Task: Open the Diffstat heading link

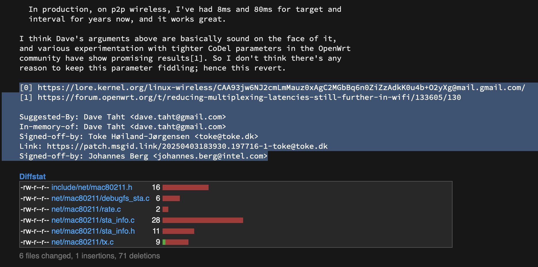Action: pos(33,176)
